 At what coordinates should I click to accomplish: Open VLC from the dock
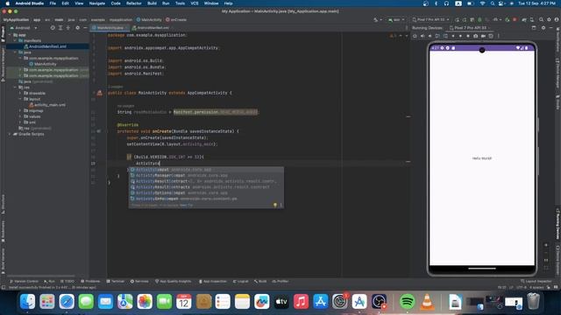427,302
